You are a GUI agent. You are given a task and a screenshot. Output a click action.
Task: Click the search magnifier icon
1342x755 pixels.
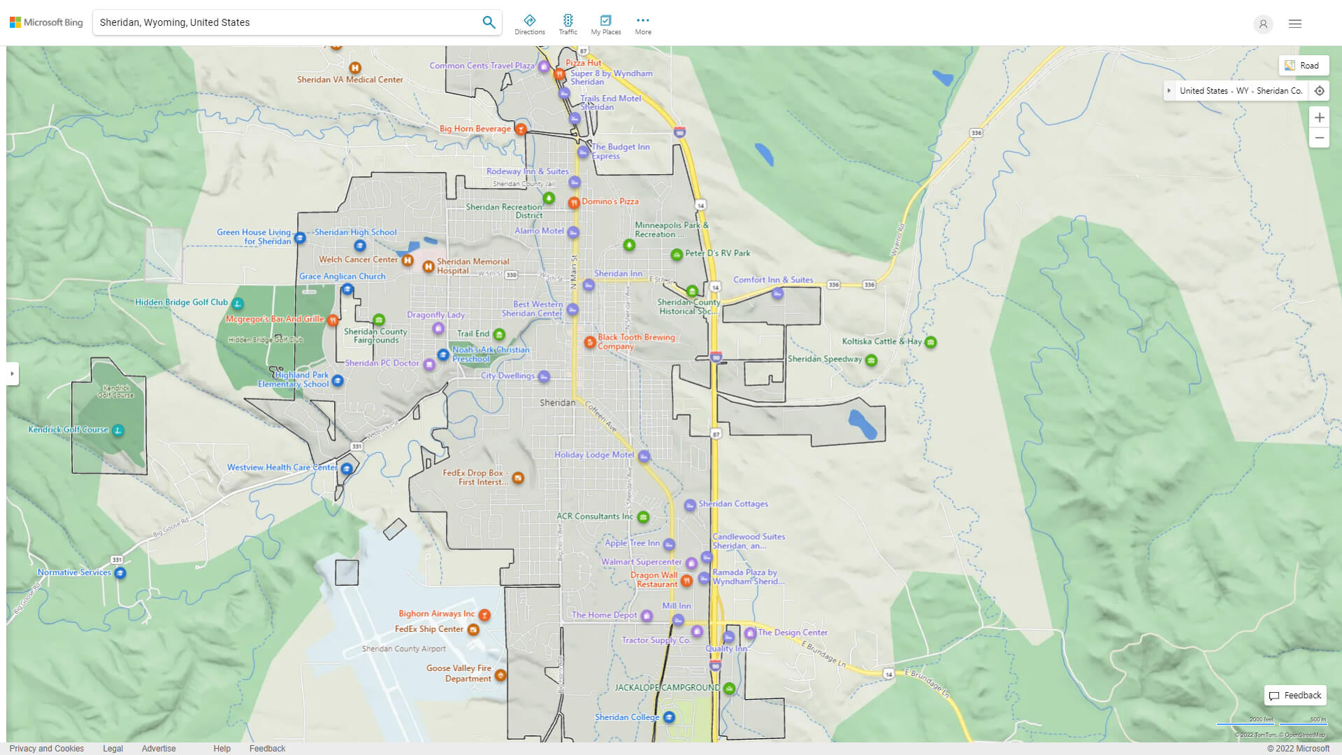tap(489, 22)
